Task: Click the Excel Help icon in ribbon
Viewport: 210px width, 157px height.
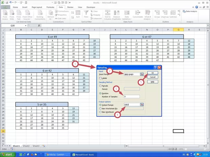Action: (196, 7)
